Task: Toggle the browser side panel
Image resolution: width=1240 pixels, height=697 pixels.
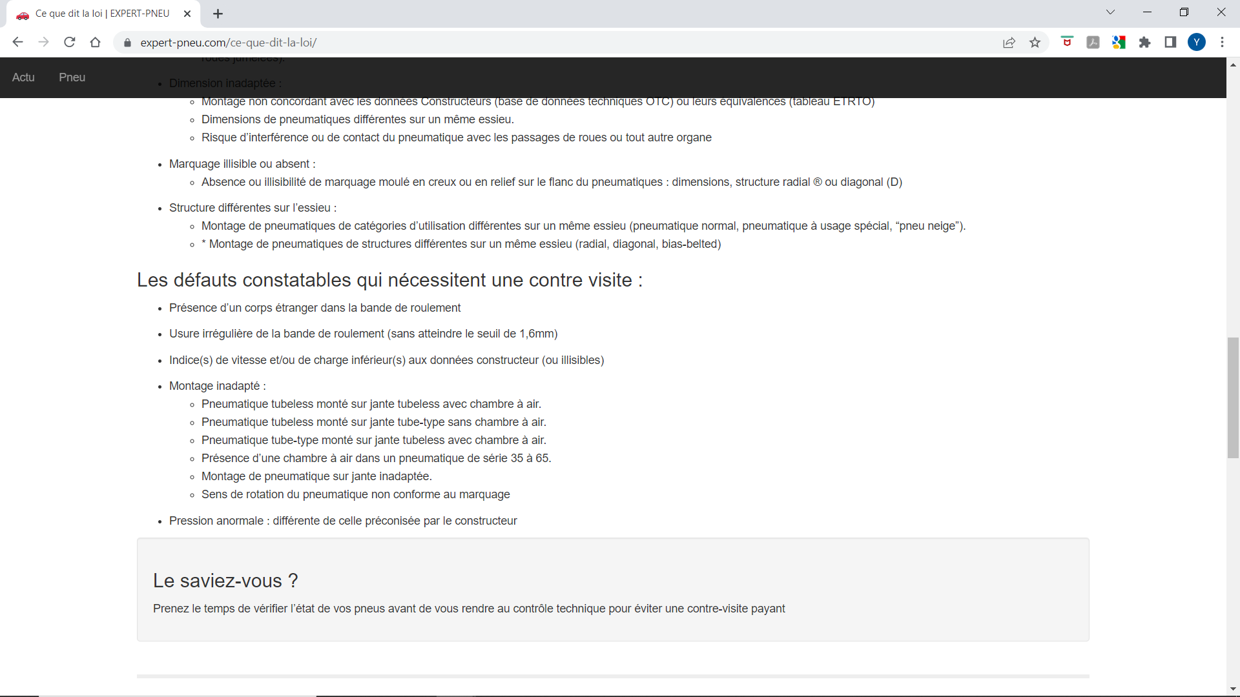Action: [1170, 43]
